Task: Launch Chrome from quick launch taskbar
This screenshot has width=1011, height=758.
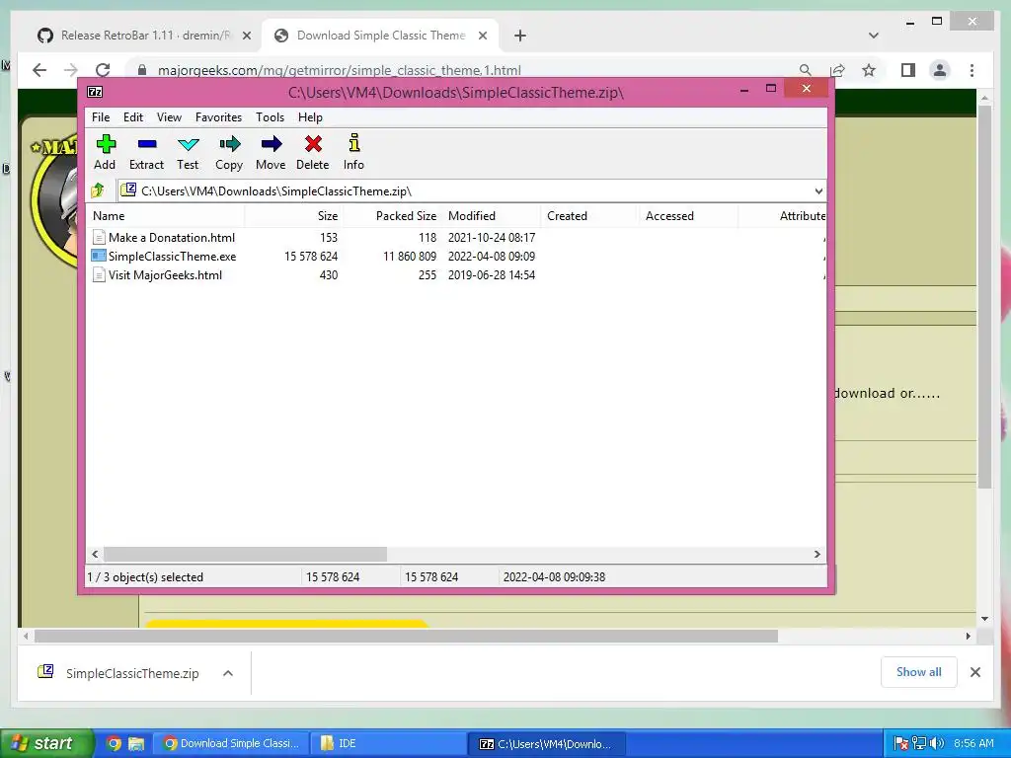Action: [x=115, y=743]
